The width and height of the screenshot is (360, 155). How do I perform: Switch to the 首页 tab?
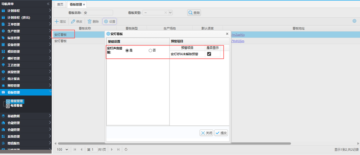pos(60,4)
